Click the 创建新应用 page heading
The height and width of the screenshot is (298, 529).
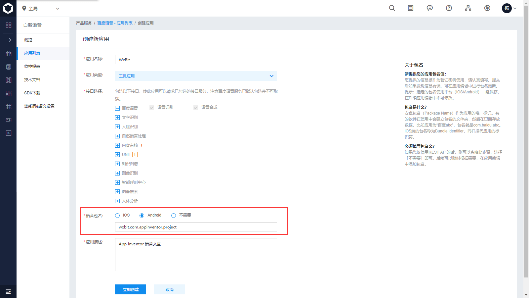coord(96,39)
